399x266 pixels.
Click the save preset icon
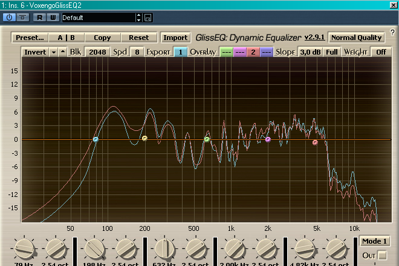[x=148, y=18]
